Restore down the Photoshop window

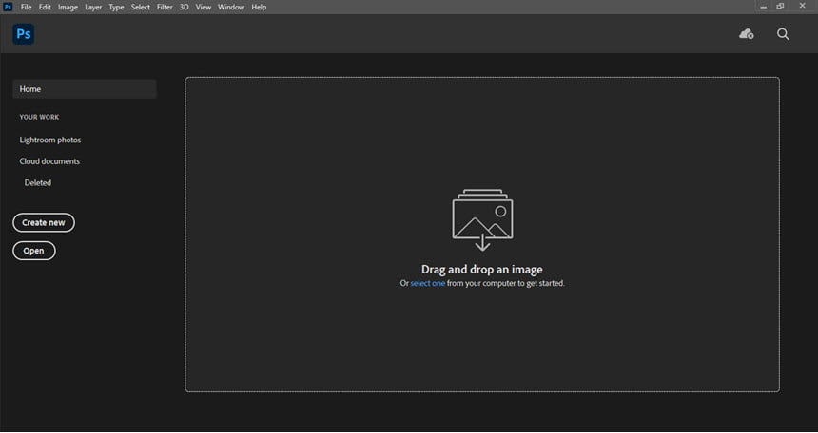point(781,7)
